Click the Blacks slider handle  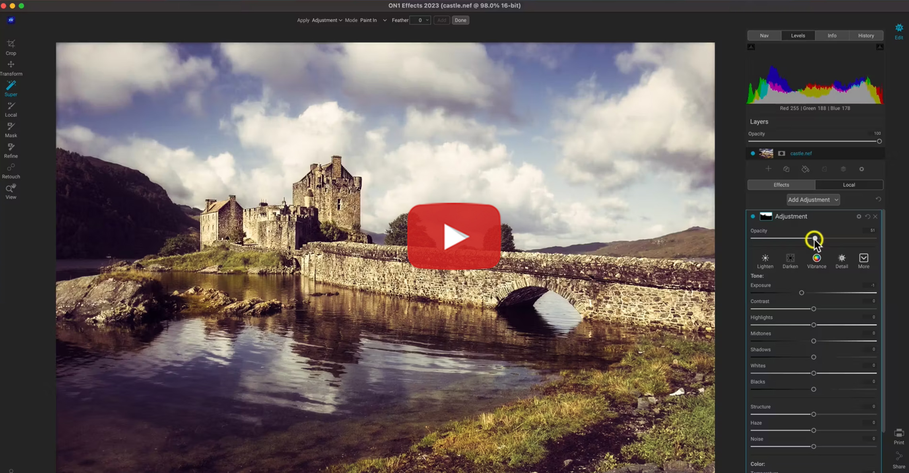814,390
